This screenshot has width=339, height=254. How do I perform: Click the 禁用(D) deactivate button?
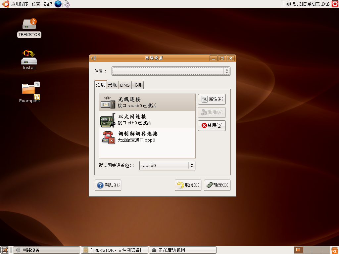pos(212,125)
